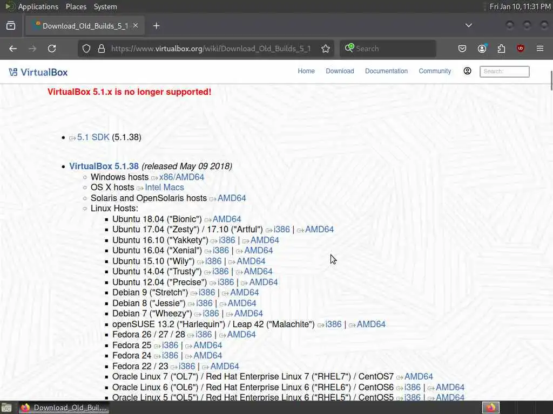This screenshot has height=414, width=553.
Task: Download Solaris hosts AMD64 package
Action: [232, 198]
